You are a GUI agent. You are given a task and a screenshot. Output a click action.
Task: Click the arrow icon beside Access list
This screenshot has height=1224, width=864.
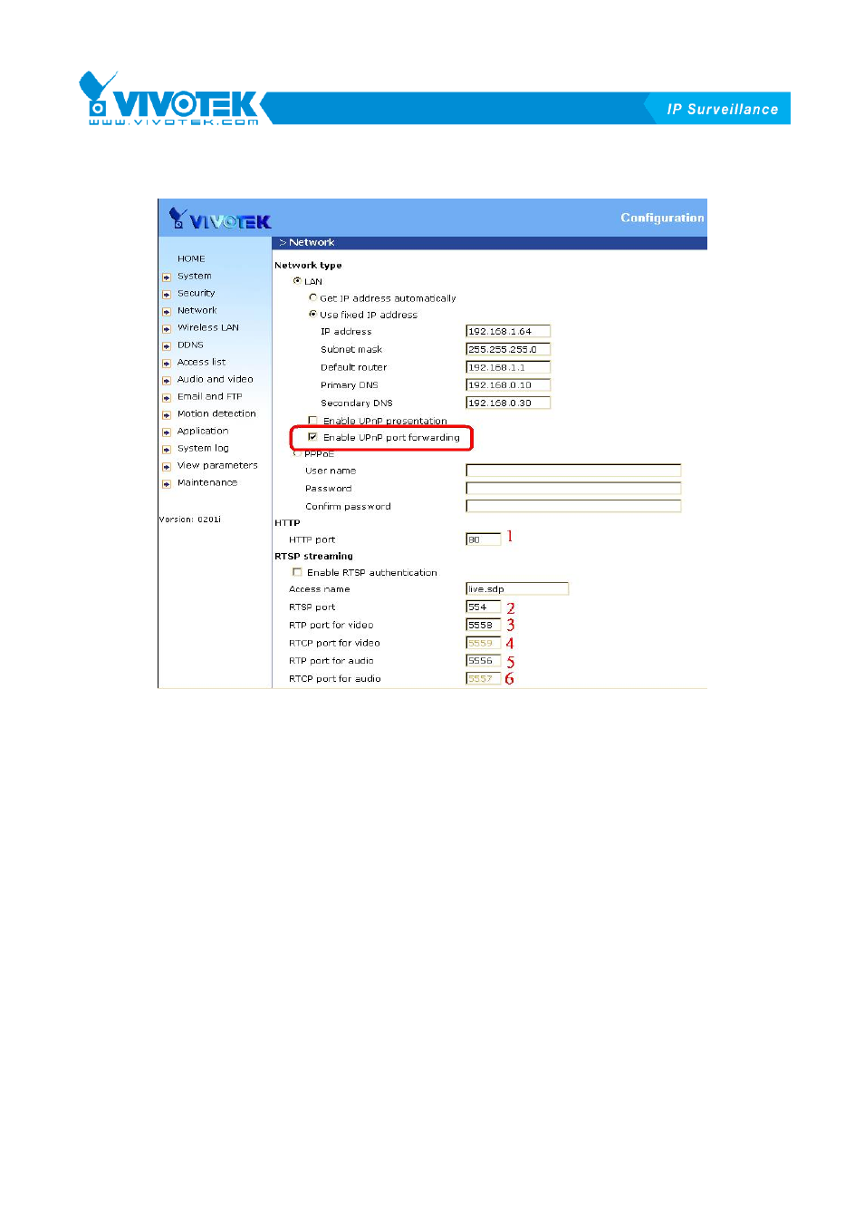pos(167,364)
